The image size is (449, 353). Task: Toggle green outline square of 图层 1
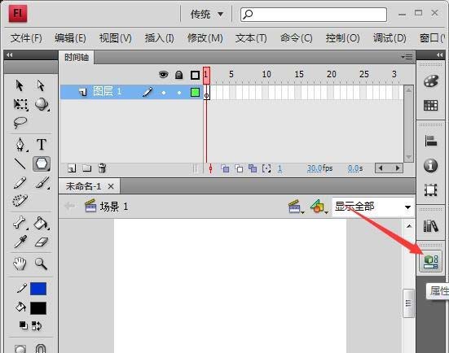coord(195,93)
